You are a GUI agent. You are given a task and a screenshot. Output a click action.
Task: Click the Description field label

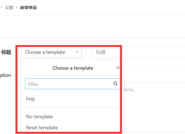(x=6, y=75)
